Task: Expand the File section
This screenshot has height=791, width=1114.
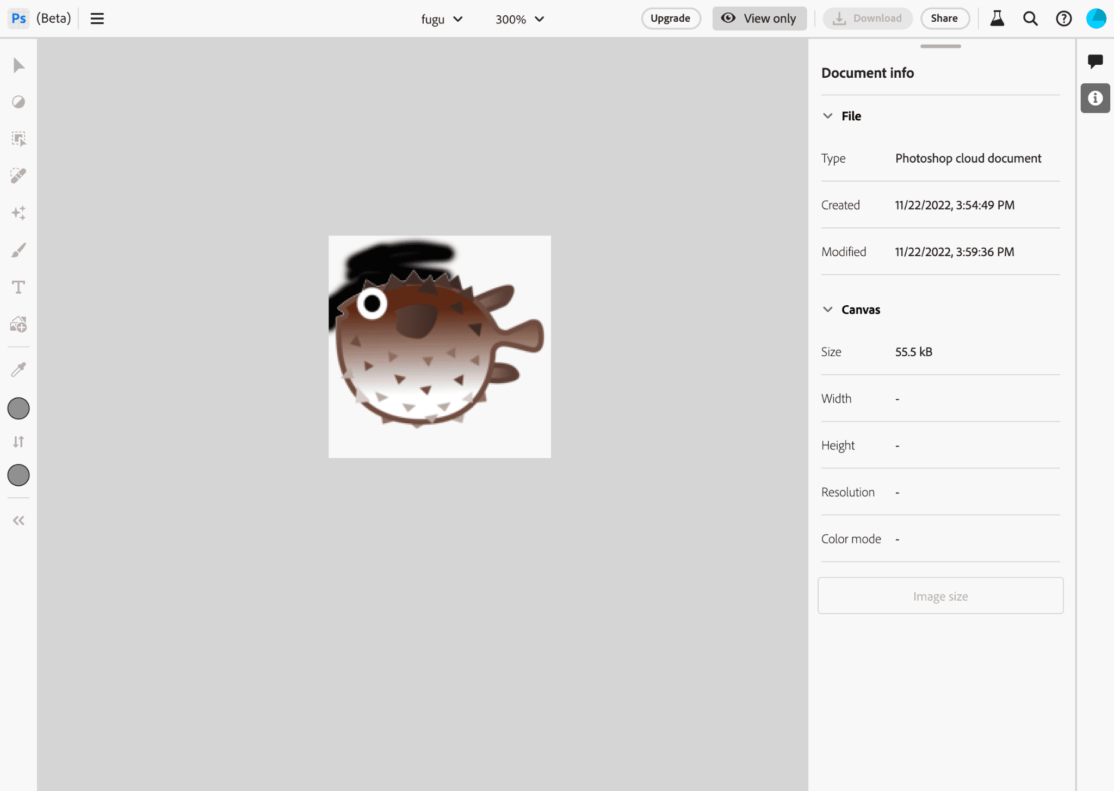Action: coord(828,115)
